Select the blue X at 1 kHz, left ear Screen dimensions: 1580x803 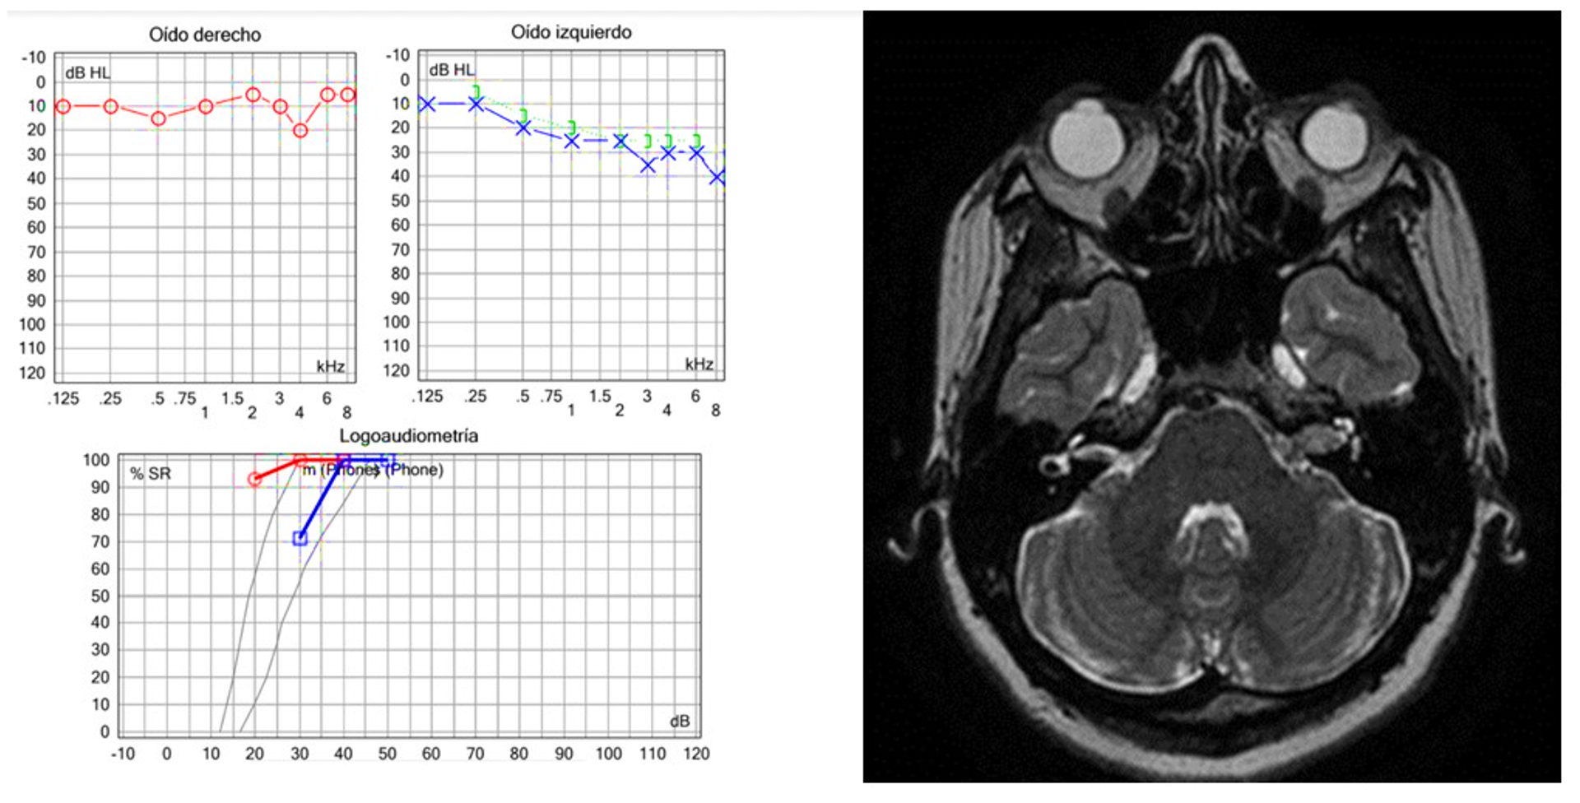(572, 141)
